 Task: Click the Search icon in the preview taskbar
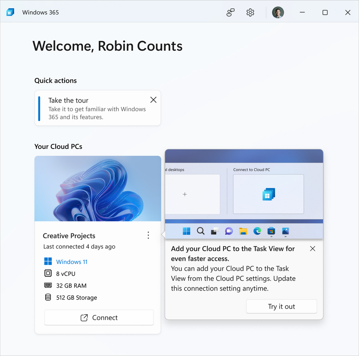[x=201, y=231]
